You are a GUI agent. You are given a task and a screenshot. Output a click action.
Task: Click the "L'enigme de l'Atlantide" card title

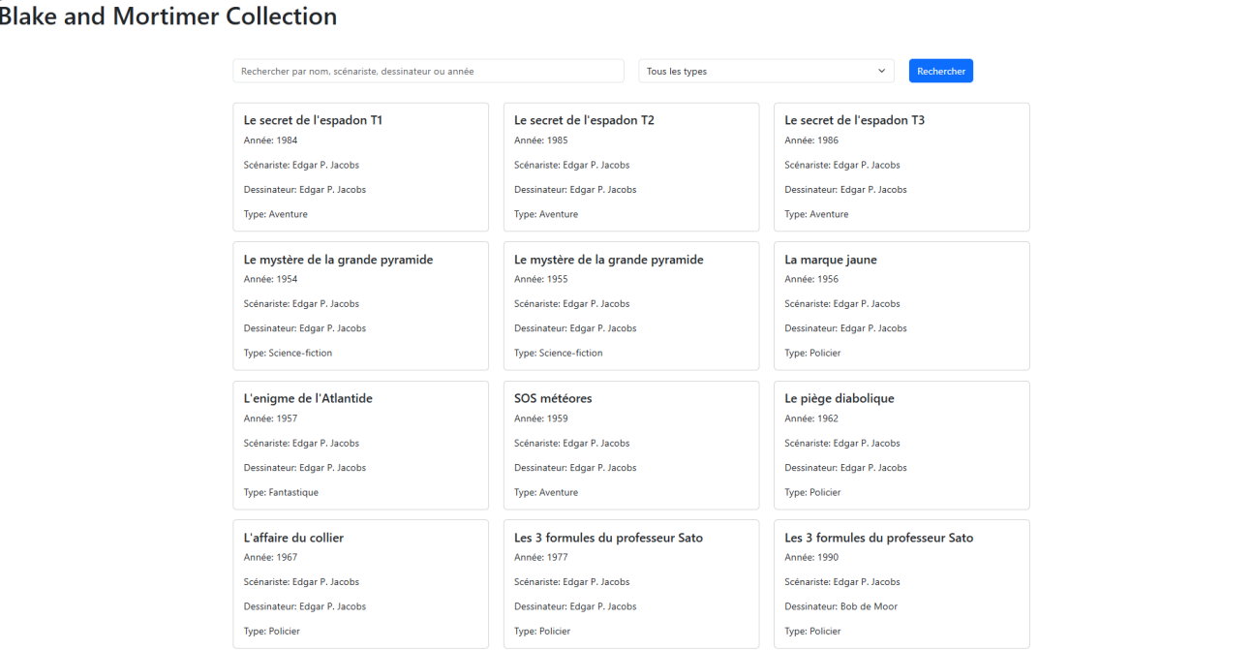pyautogui.click(x=308, y=398)
